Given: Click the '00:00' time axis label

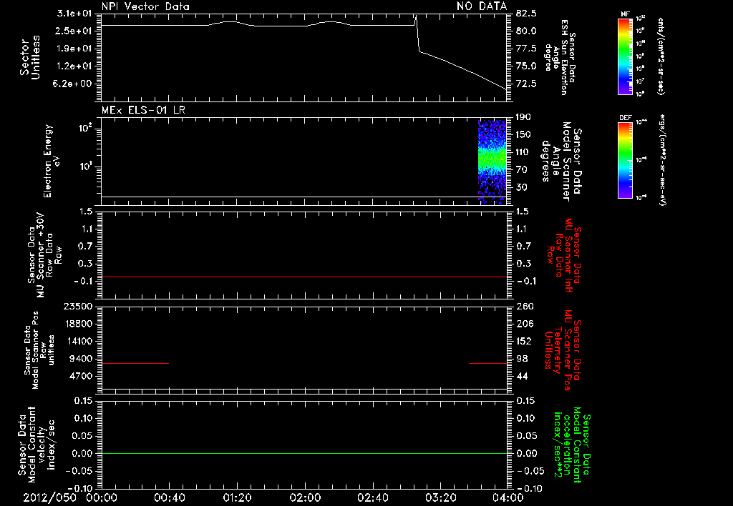Looking at the screenshot, I should (102, 497).
